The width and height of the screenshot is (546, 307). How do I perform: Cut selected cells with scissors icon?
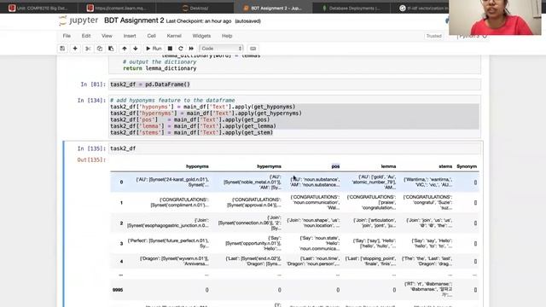pyautogui.click(x=88, y=49)
